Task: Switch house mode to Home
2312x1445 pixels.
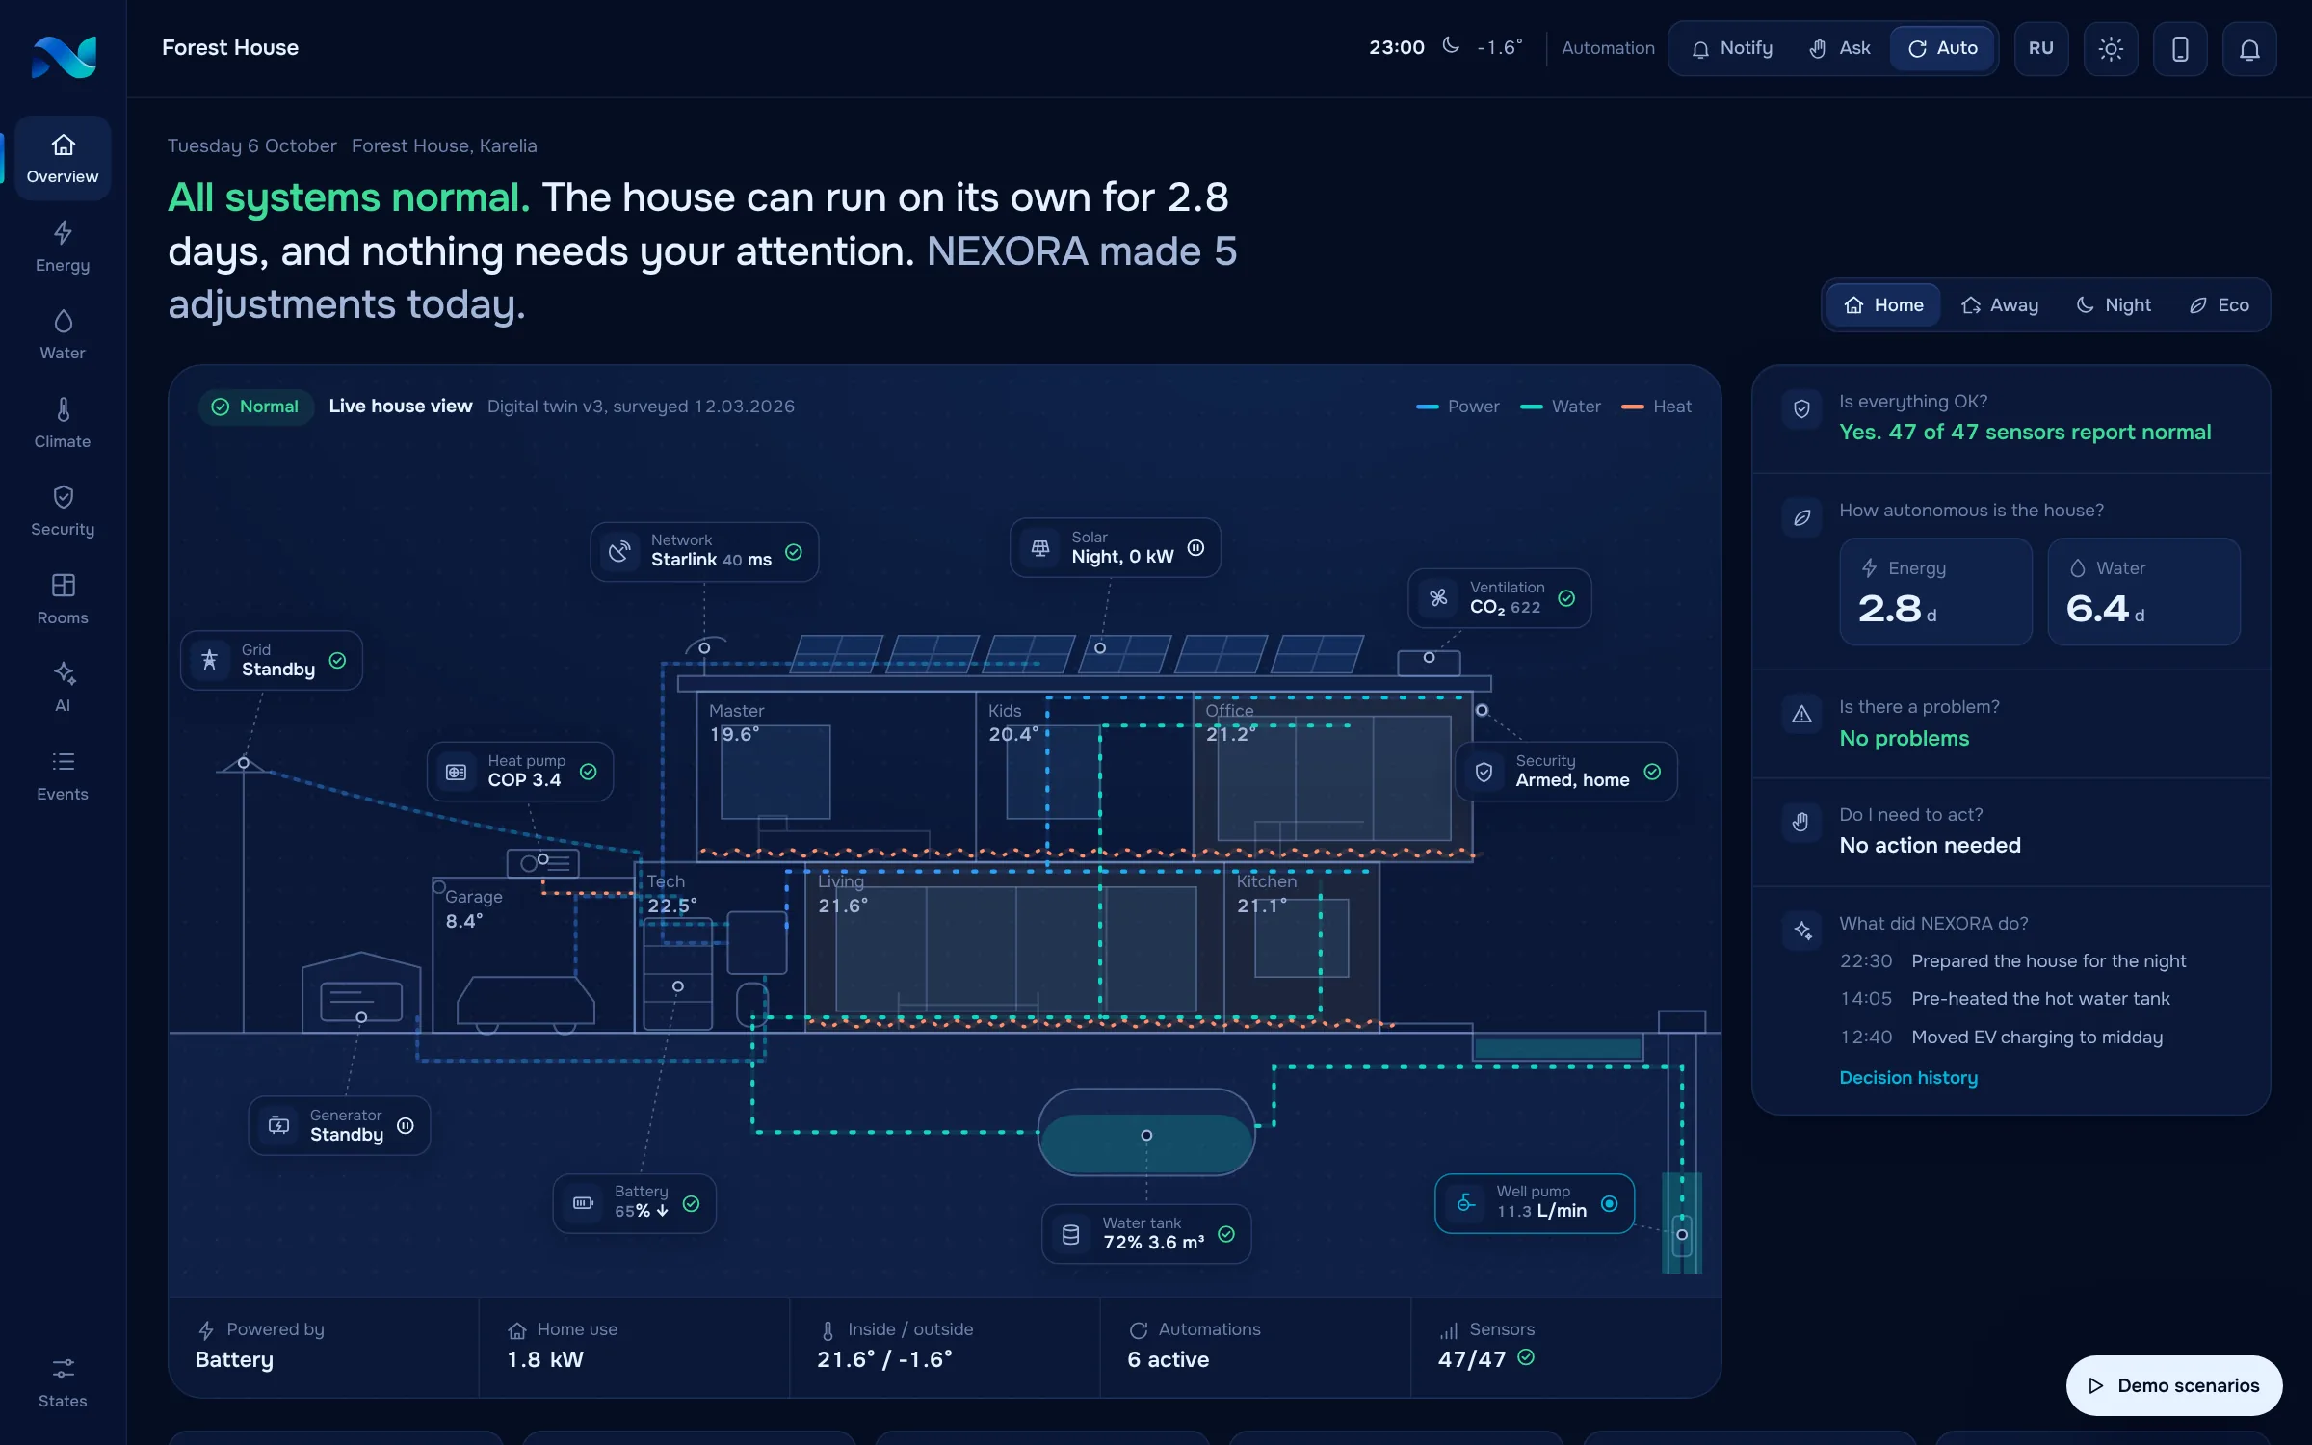Action: pyautogui.click(x=1883, y=304)
